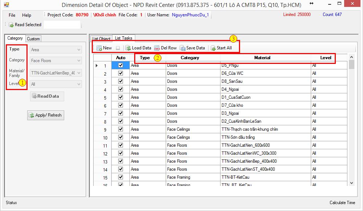The width and height of the screenshot is (363, 211).
Task: Switch to the List Tasks tab
Action: tap(124, 38)
